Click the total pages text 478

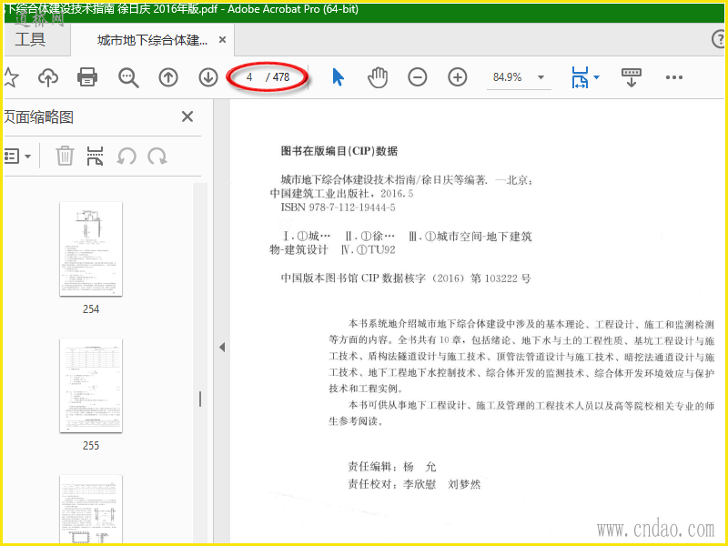coord(281,77)
